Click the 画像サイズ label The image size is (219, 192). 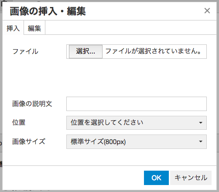tap(29, 141)
